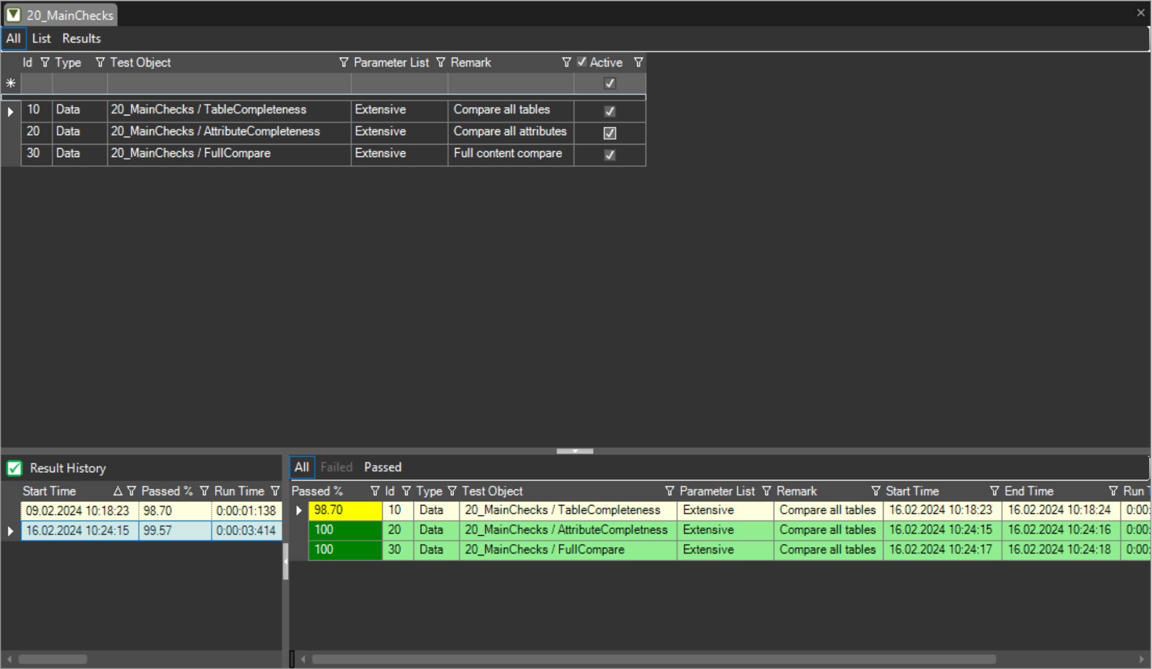Click the Remark column filter icon in top grid
The width and height of the screenshot is (1152, 669).
tap(566, 62)
